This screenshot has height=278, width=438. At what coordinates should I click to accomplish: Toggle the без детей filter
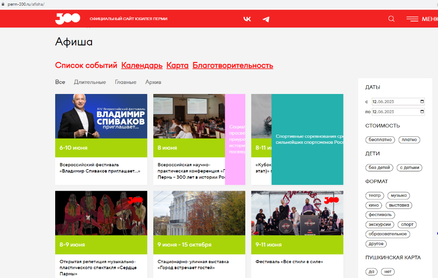pos(379,167)
